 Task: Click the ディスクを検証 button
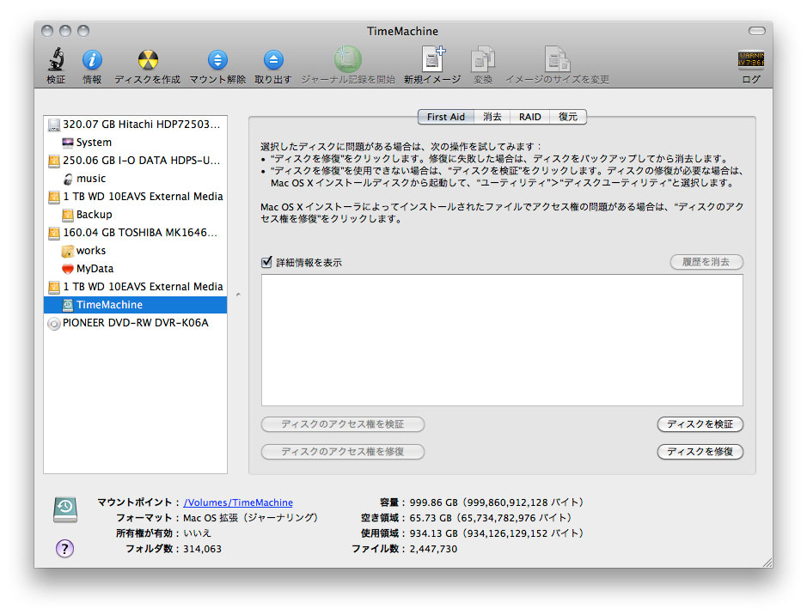click(x=700, y=424)
